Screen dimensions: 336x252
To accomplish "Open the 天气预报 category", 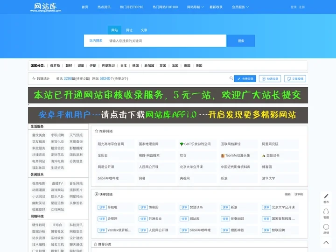I will [x=76, y=135].
